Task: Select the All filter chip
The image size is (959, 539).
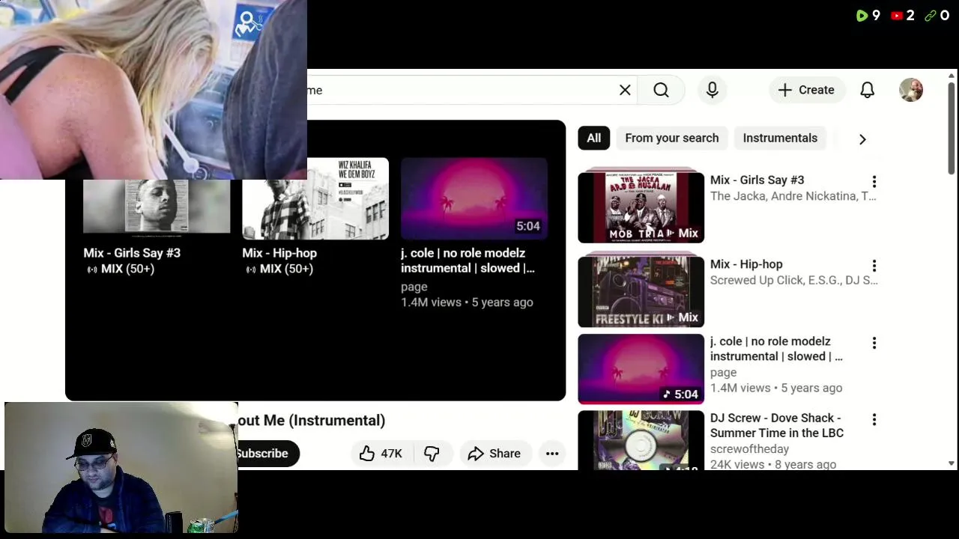Action: coord(593,138)
